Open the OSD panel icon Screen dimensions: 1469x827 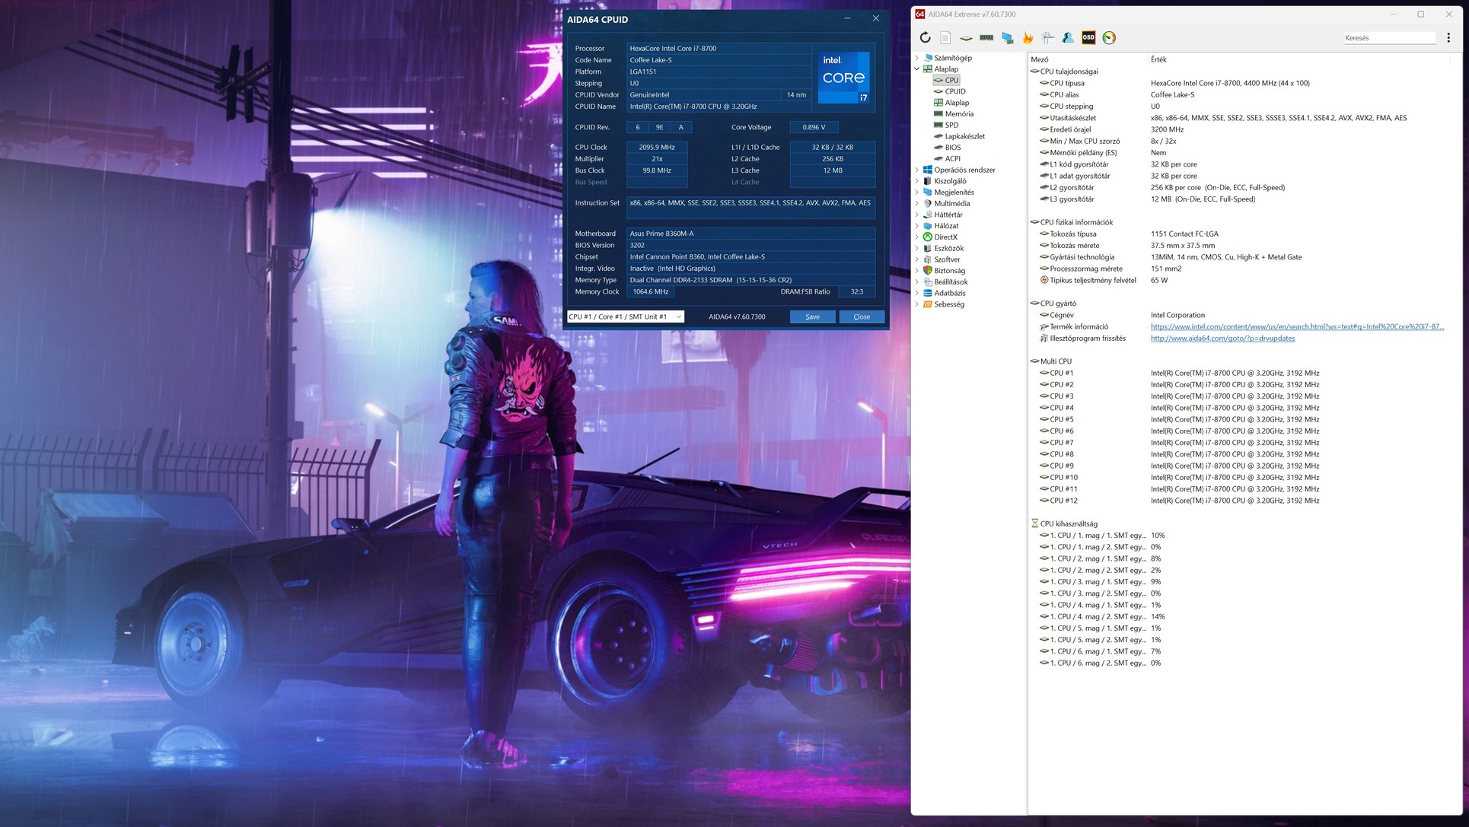point(1088,37)
